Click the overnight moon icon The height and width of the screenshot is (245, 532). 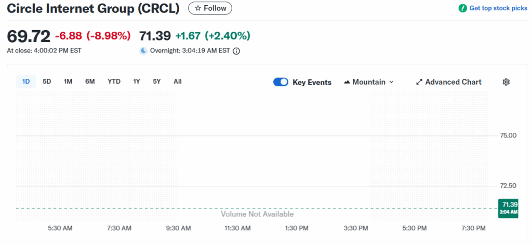coord(143,51)
